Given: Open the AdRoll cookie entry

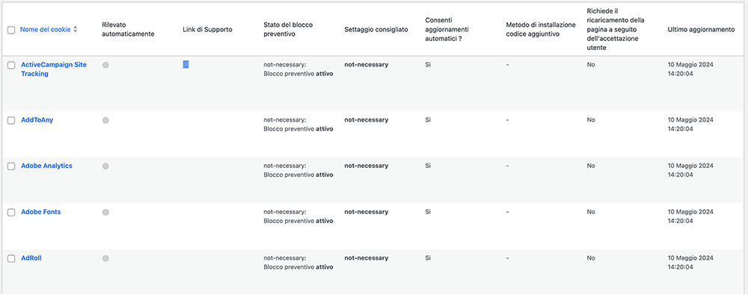Looking at the screenshot, I should [31, 258].
